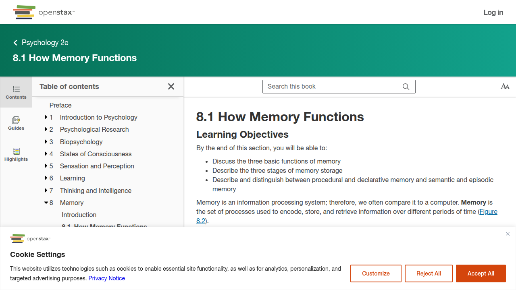The image size is (516, 290).
Task: Click 'Discuss the three basic functions of memory'
Action: 277,161
